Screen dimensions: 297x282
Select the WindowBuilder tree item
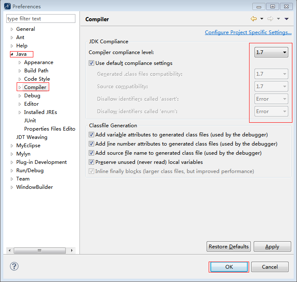tap(35, 187)
